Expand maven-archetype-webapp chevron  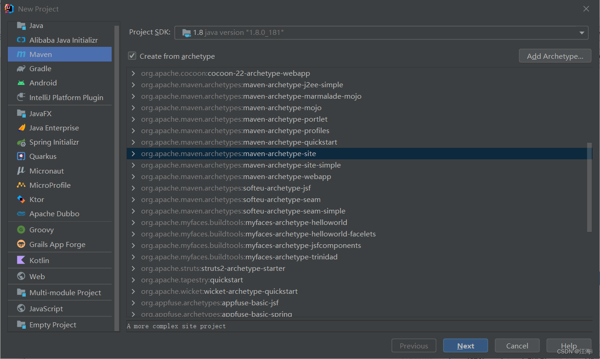[x=133, y=177]
